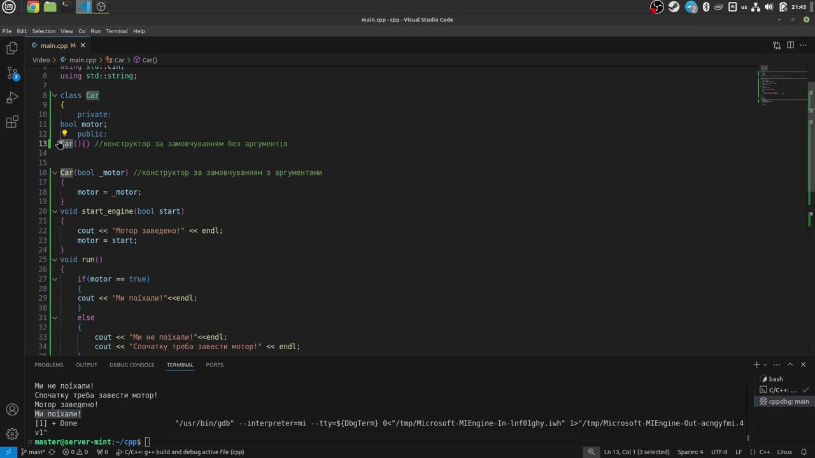Open the volume control in system tray
The width and height of the screenshot is (815, 458).
tap(769, 7)
